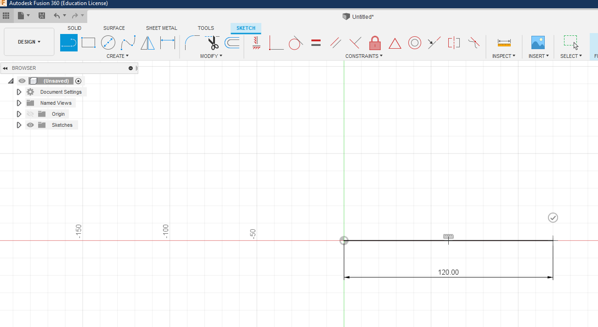Pick the Concentric constraint icon

[x=415, y=43]
